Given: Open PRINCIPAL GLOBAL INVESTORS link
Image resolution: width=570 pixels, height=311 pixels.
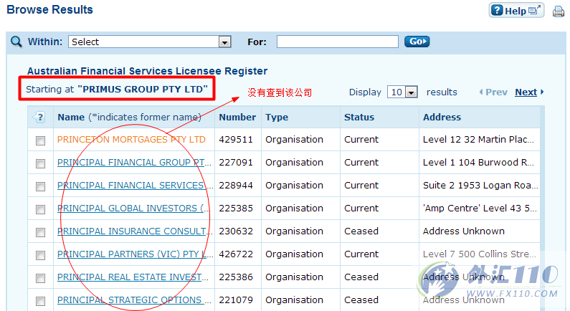Looking at the screenshot, I should [133, 209].
